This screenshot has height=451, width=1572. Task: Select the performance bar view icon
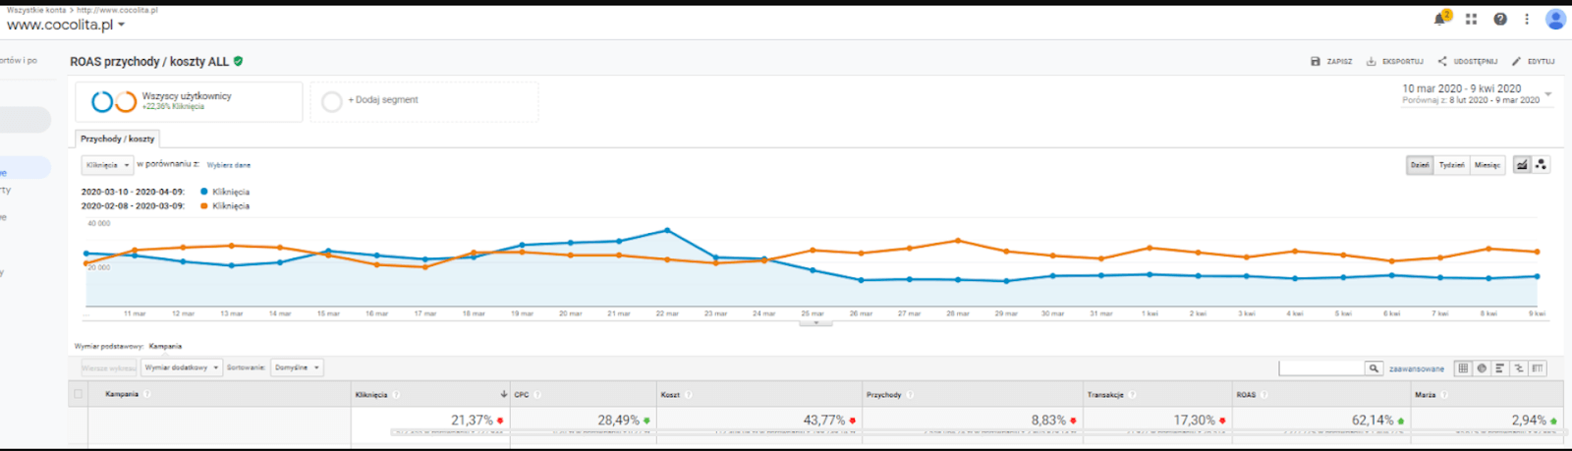pyautogui.click(x=1500, y=368)
